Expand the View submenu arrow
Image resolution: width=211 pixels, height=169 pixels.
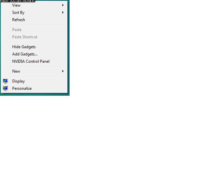63,5
